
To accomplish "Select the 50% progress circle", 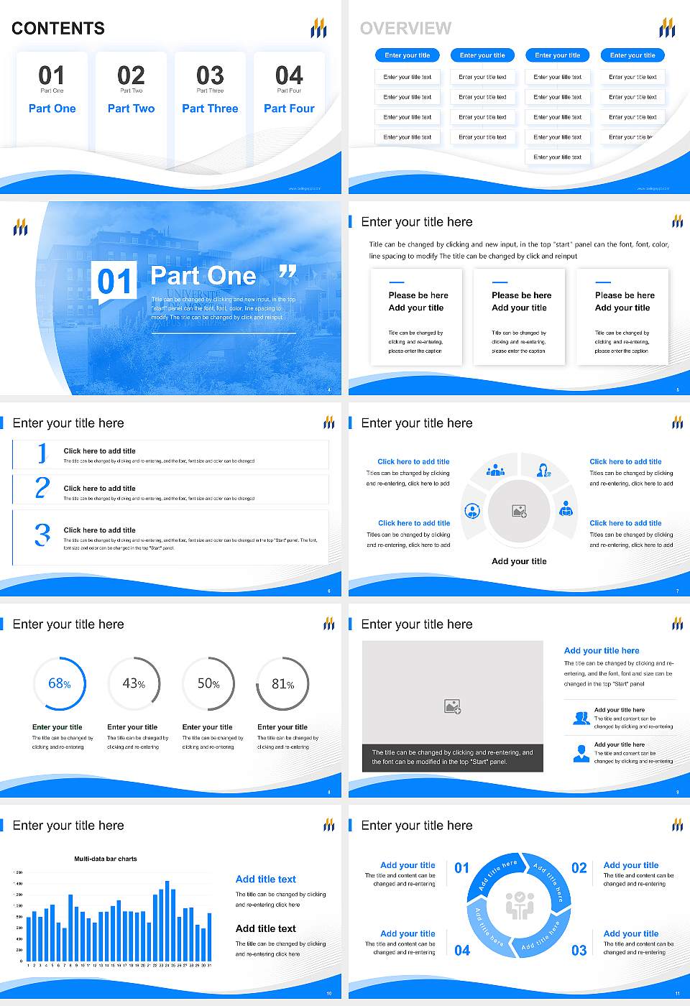I will pyautogui.click(x=208, y=683).
